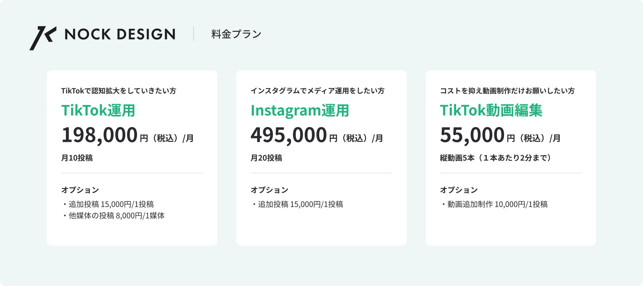This screenshot has height=286, width=643.
Task: Click オプション heading in the TikTok運用 card
Action: click(80, 190)
